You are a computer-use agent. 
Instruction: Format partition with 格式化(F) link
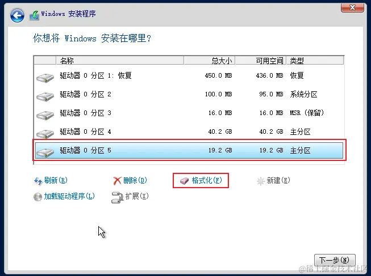[x=207, y=181]
